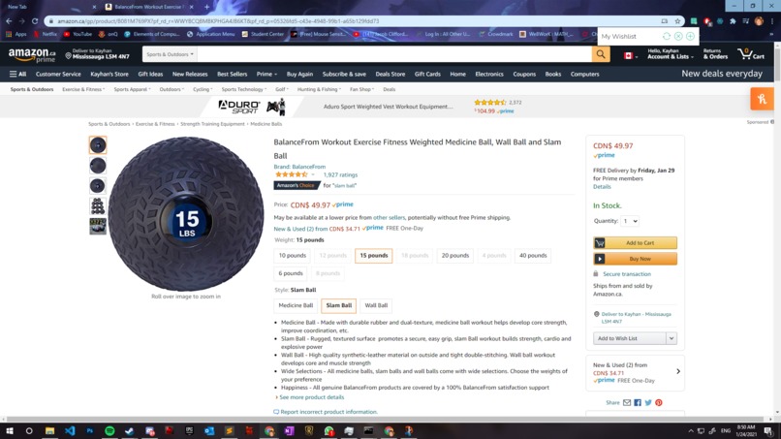This screenshot has width=781, height=439.
Task: Select the 20 pounds weight option
Action: pyautogui.click(x=454, y=256)
